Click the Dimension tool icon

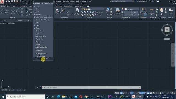(x=63, y=11)
